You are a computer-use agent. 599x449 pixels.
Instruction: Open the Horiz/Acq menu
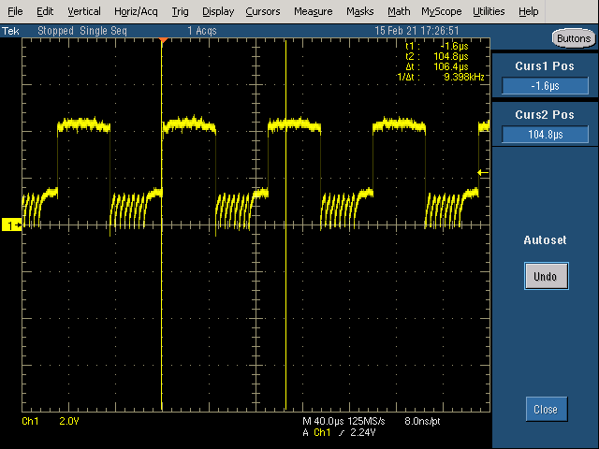tap(137, 11)
